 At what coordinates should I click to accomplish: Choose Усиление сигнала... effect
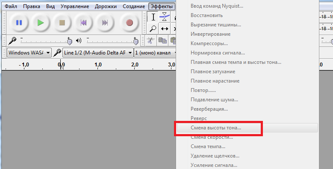click(x=248, y=165)
